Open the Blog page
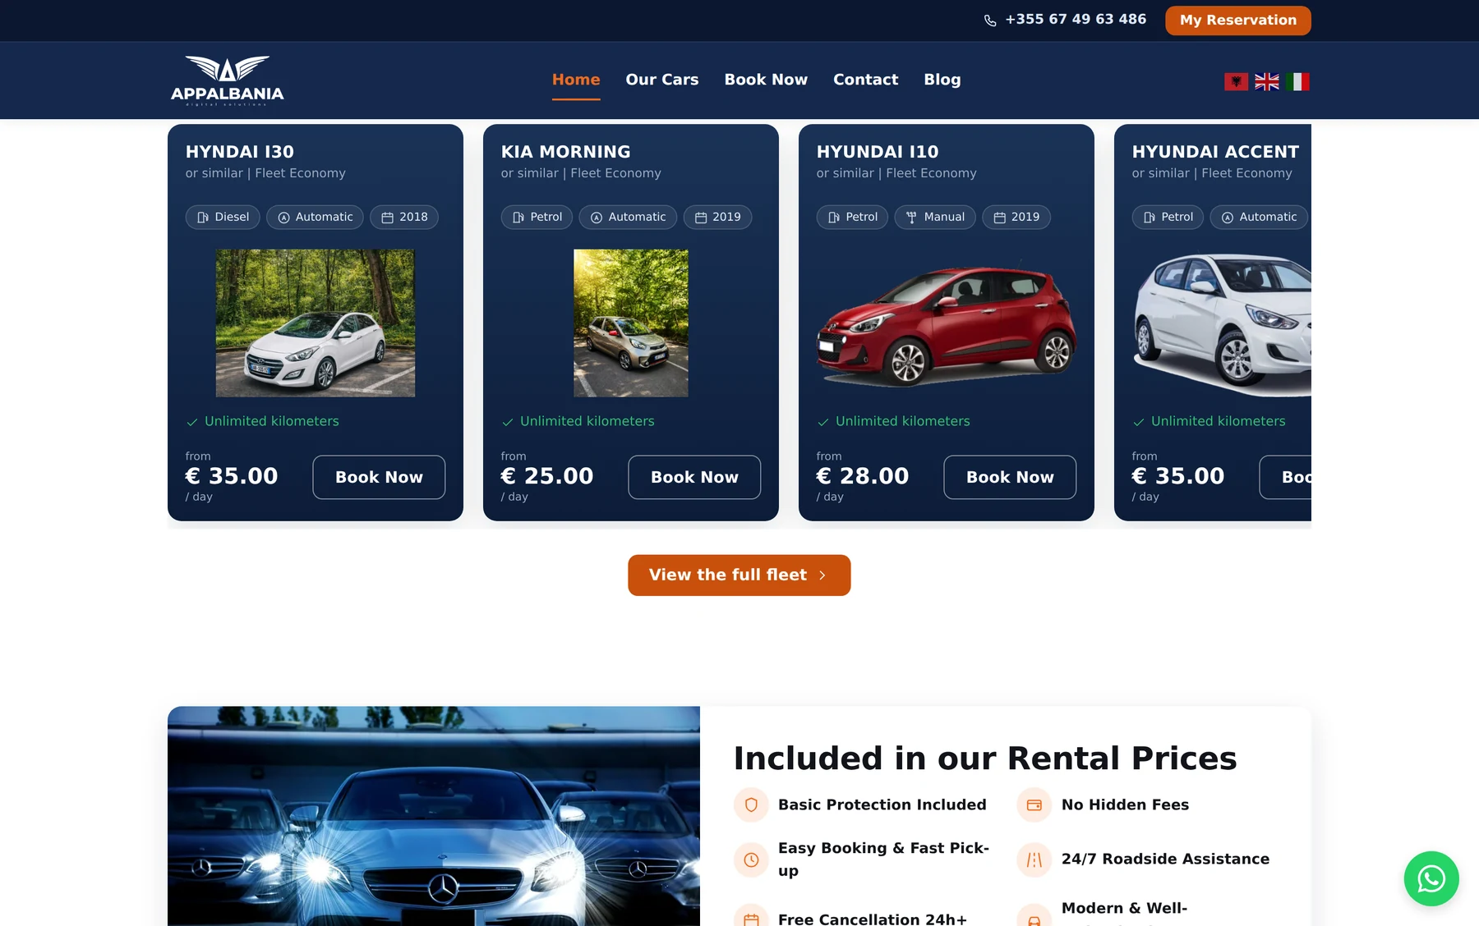The height and width of the screenshot is (926, 1479). point(942,80)
